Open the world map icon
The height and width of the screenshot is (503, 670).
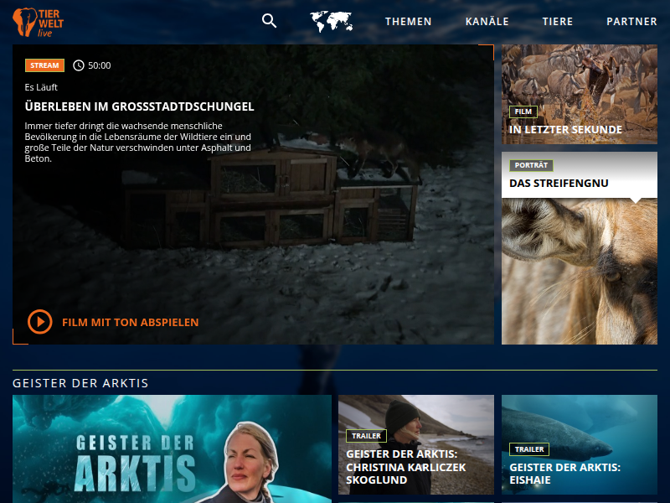331,21
